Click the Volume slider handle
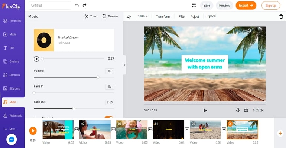 98,77
